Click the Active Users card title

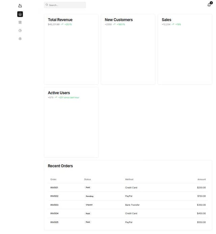click(x=59, y=93)
